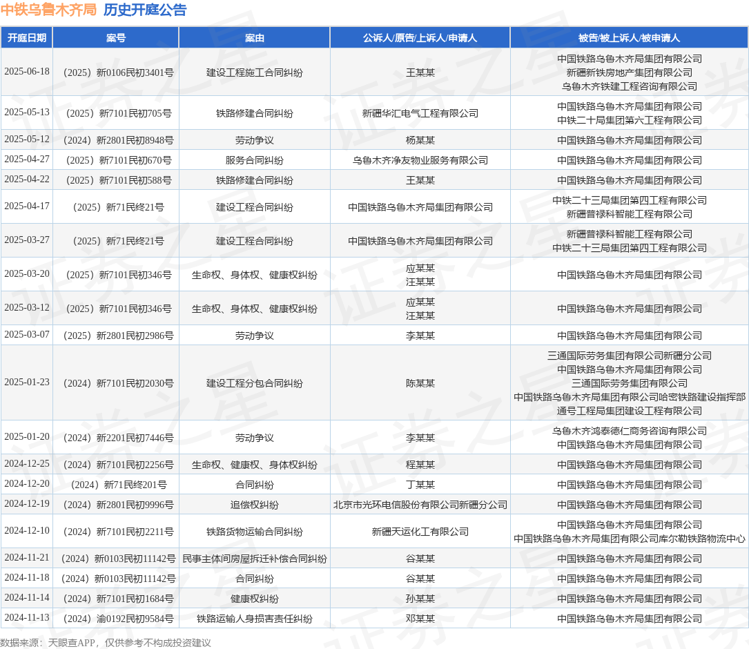The height and width of the screenshot is (649, 749).
Task: Click defendant 乌鲁木齐铁建工程咨询有限公司
Action: click(x=629, y=86)
